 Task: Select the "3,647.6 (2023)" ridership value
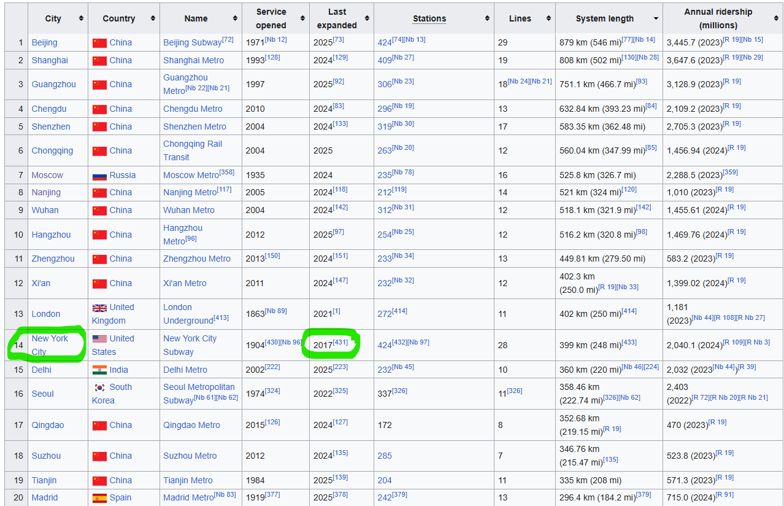tap(694, 60)
